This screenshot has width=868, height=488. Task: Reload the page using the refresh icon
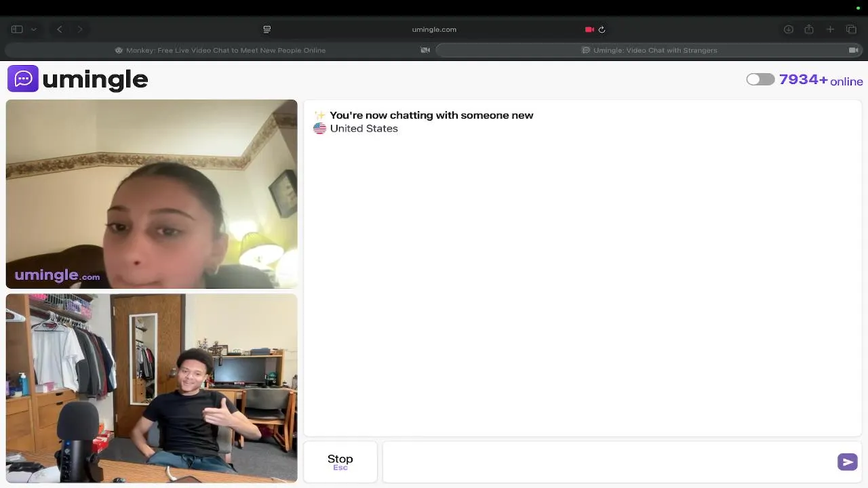(601, 29)
